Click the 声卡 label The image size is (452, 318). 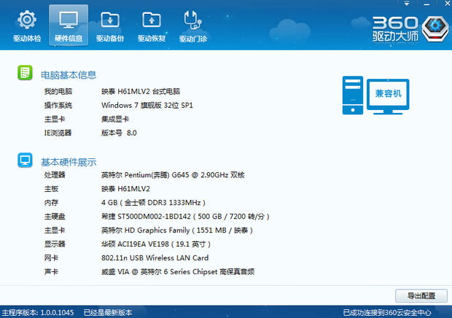[x=51, y=271]
